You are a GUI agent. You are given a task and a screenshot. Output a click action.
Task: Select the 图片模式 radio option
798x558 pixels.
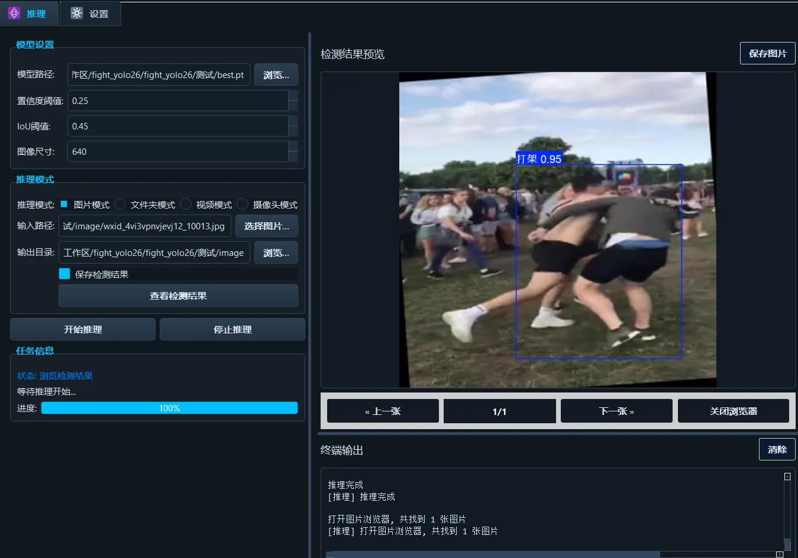click(64, 205)
